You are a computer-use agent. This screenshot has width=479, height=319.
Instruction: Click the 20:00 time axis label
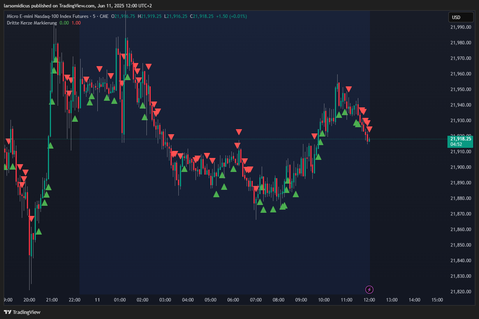[29, 300]
